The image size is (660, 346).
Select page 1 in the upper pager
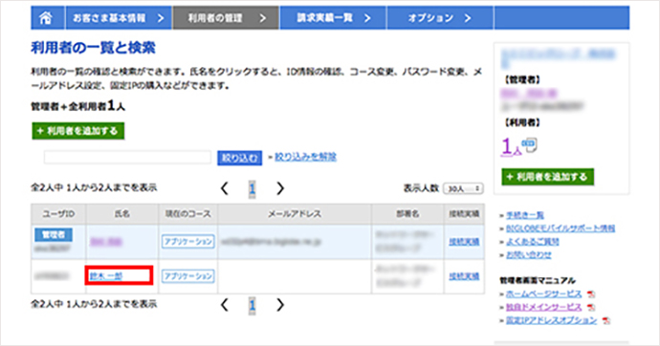tap(253, 188)
